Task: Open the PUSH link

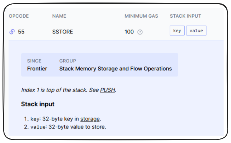Action: coord(107,90)
